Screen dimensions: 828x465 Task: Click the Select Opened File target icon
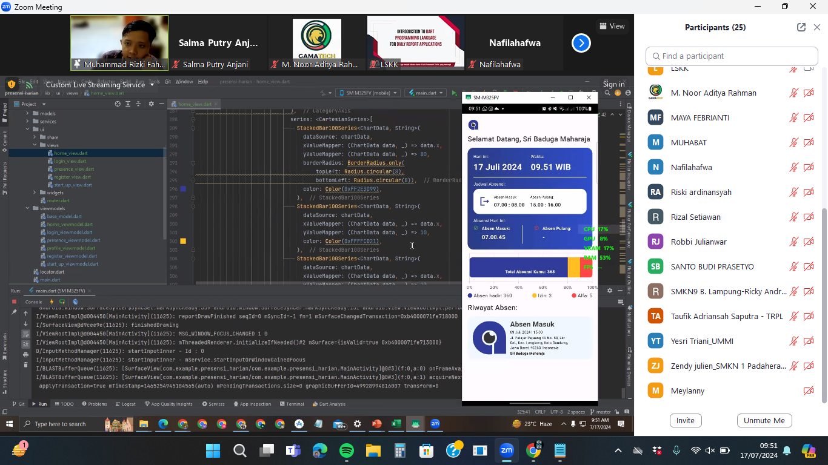tap(118, 104)
